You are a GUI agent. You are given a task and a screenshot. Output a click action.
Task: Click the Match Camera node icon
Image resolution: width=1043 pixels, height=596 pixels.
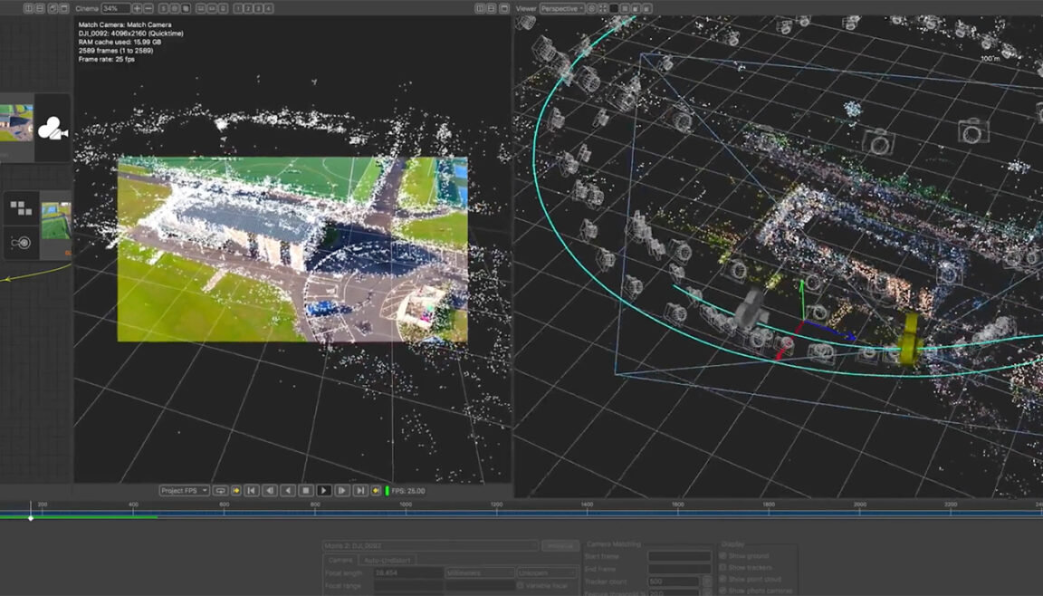click(x=53, y=129)
